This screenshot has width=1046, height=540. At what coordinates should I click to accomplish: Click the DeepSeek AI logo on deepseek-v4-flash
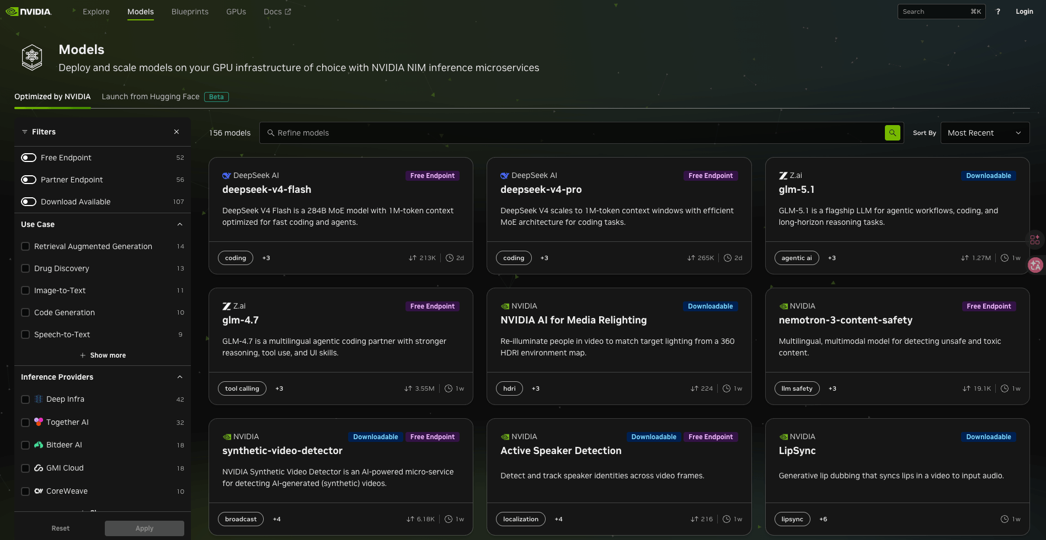click(x=226, y=176)
